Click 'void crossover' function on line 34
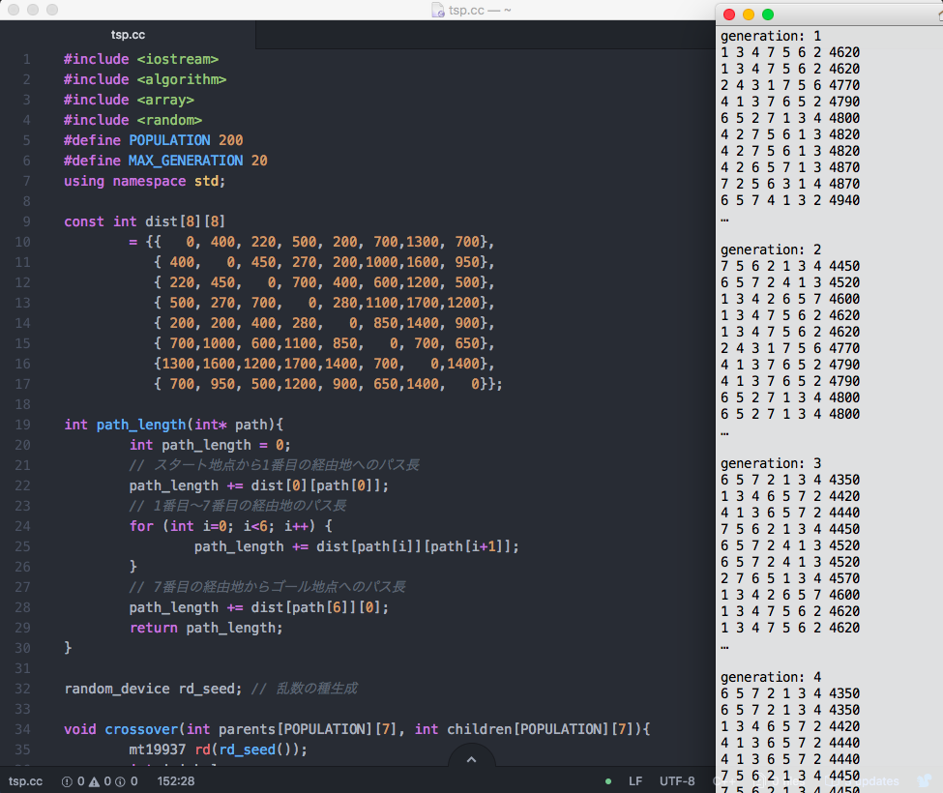This screenshot has height=793, width=943. (x=357, y=729)
